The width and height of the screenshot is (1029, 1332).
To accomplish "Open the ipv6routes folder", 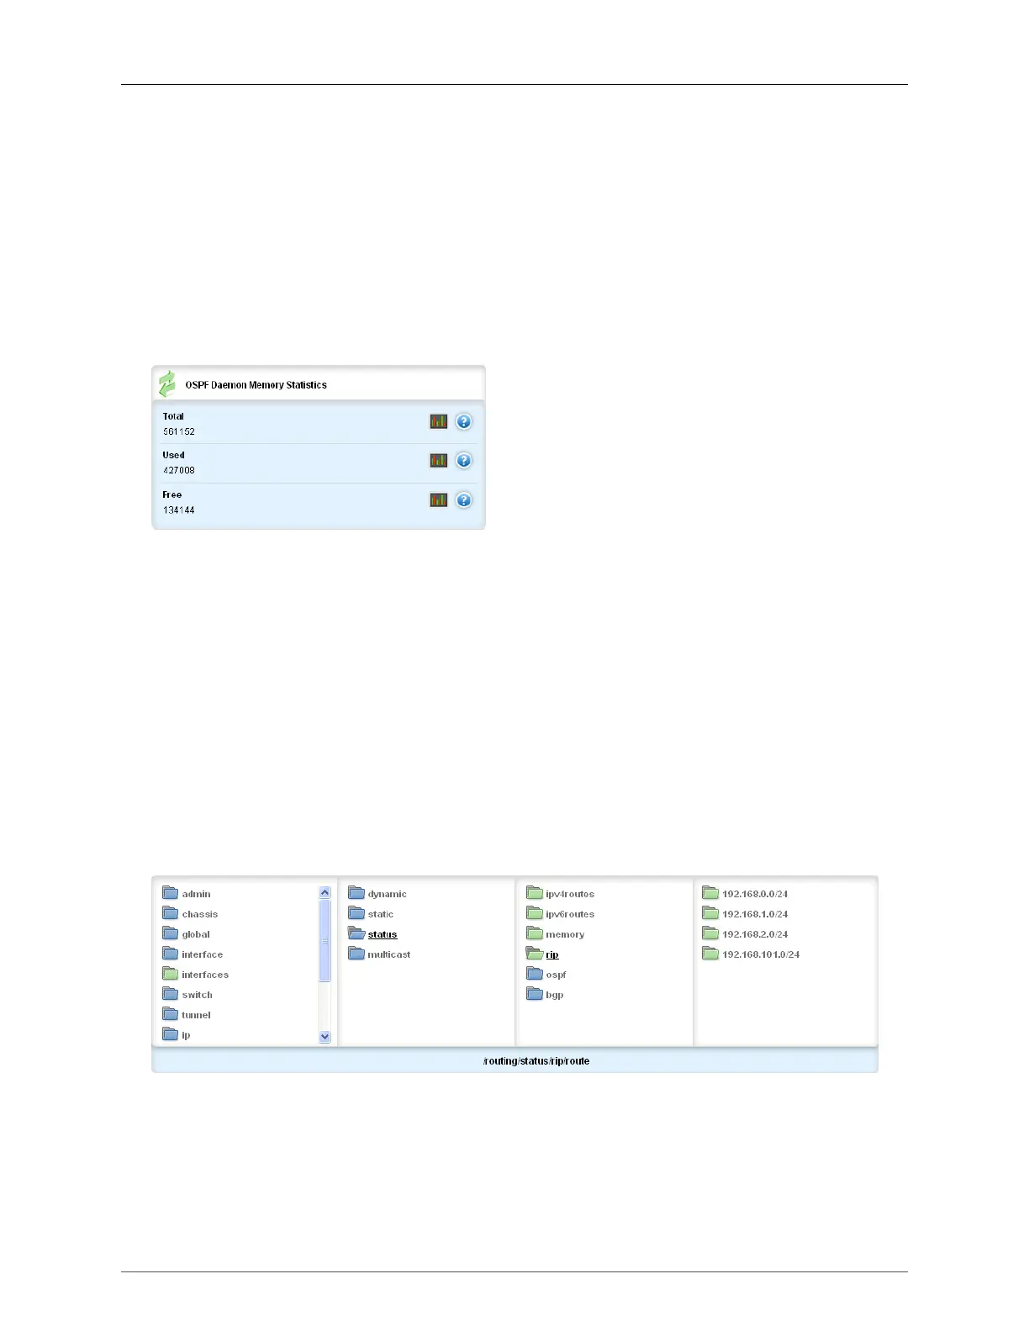I will [561, 913].
